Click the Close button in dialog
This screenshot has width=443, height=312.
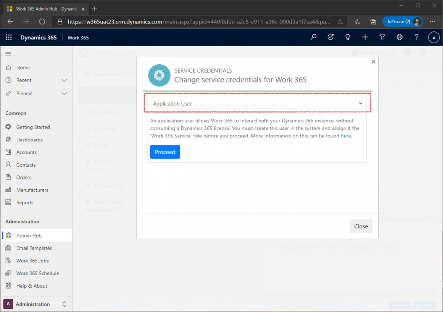(361, 226)
